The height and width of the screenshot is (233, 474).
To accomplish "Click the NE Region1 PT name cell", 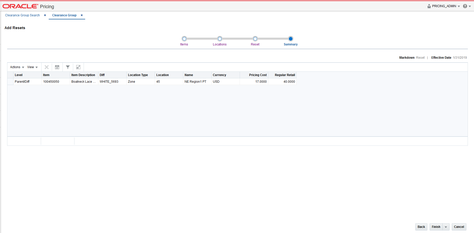I will click(197, 82).
